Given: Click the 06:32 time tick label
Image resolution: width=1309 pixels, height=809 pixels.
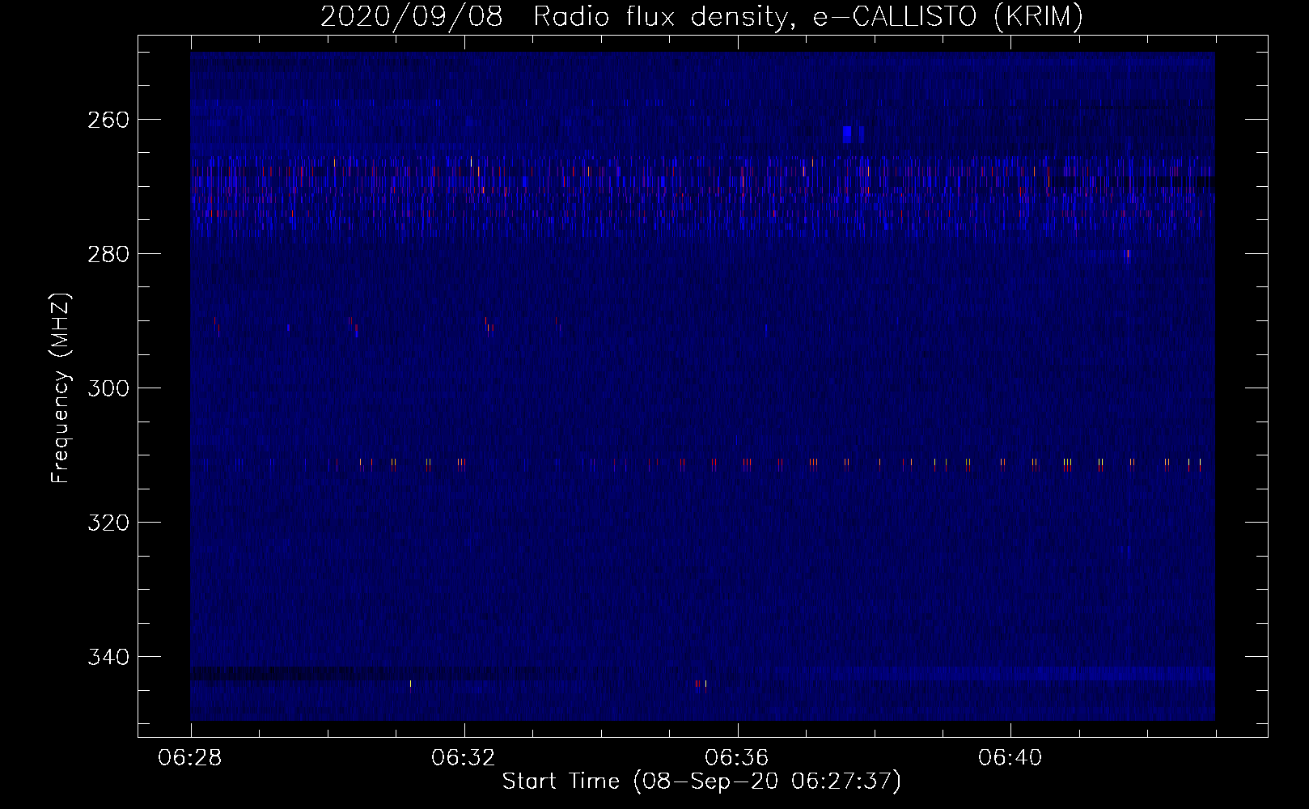Looking at the screenshot, I should pyautogui.click(x=464, y=758).
